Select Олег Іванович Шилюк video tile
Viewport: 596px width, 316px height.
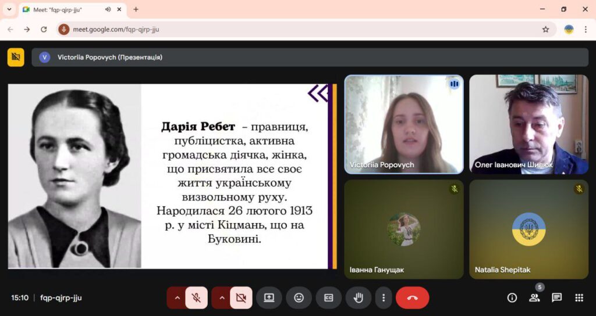pos(528,124)
